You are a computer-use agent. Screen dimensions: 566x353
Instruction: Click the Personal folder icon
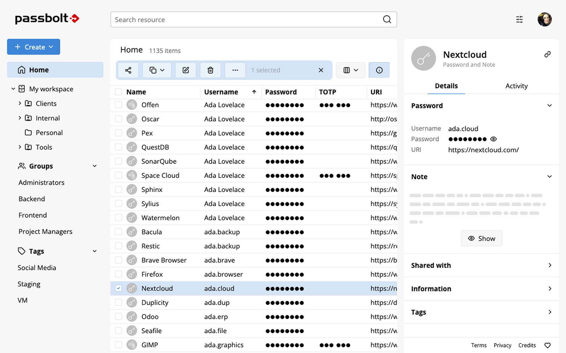tap(28, 132)
